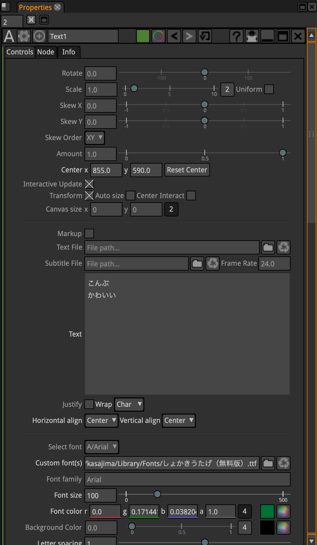This screenshot has width=317, height=545.
Task: Click the Canvas size dimension '2' button
Action: click(171, 209)
